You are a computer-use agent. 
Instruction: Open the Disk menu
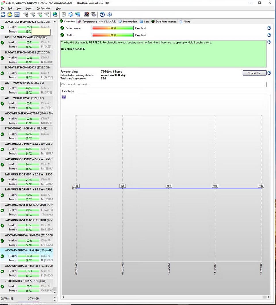(x=10, y=8)
